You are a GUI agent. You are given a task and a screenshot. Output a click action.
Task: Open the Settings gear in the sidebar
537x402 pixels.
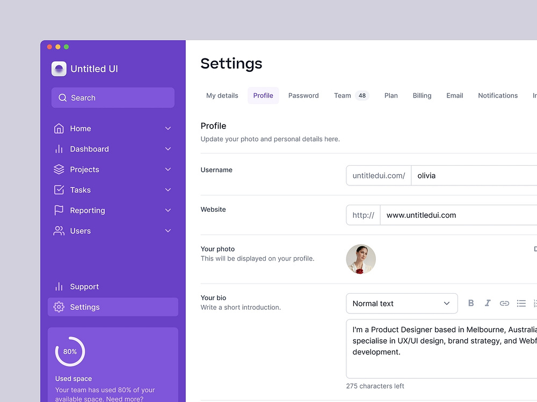coord(60,307)
